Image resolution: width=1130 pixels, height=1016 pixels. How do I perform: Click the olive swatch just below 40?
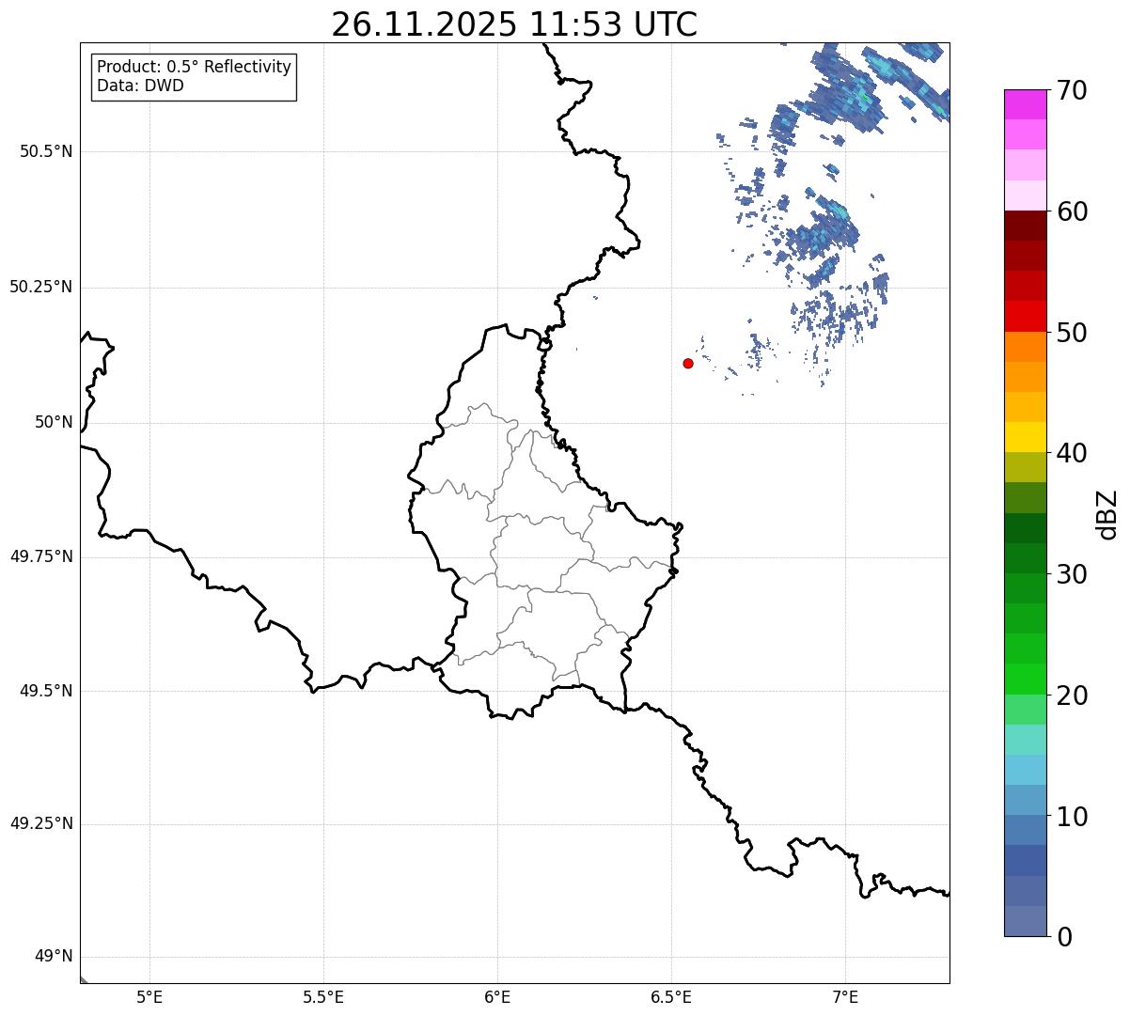click(x=1025, y=468)
